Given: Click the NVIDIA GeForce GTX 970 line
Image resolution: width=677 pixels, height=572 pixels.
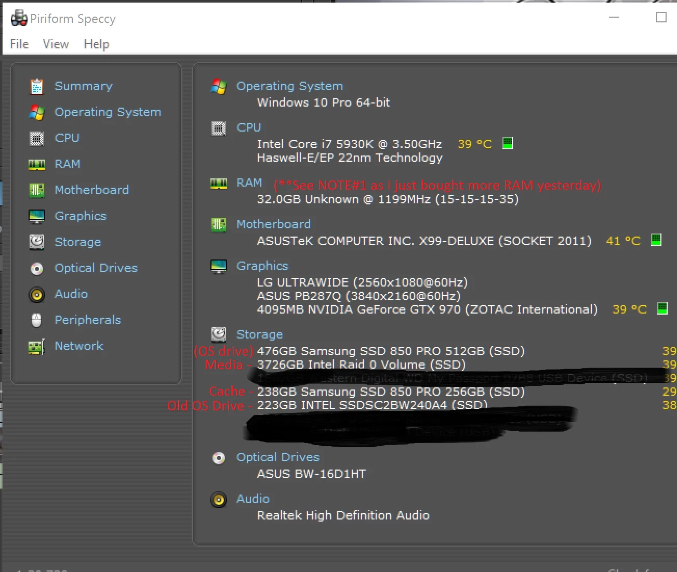Looking at the screenshot, I should 428,310.
